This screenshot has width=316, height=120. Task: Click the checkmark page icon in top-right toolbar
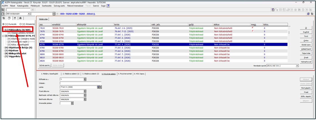[x=291, y=10]
